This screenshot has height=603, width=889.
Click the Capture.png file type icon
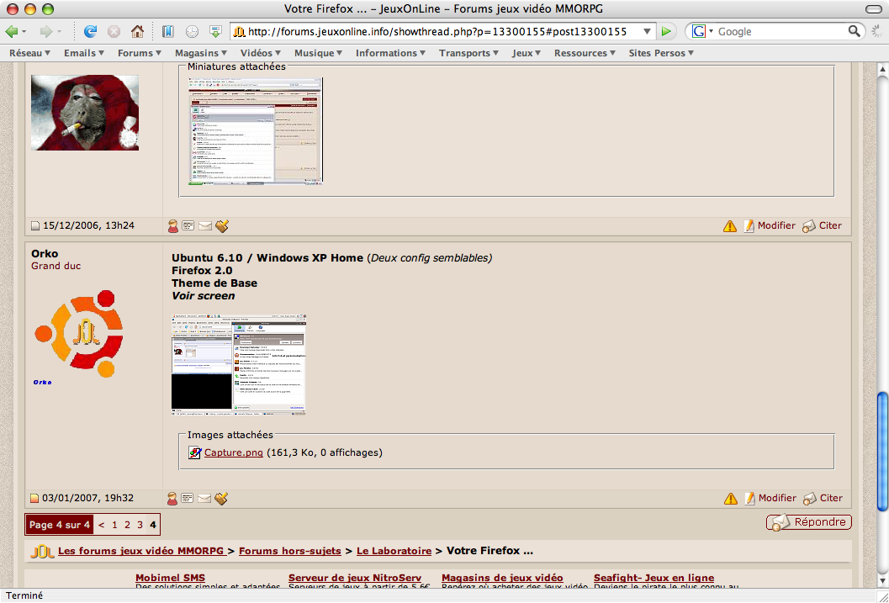click(x=195, y=452)
